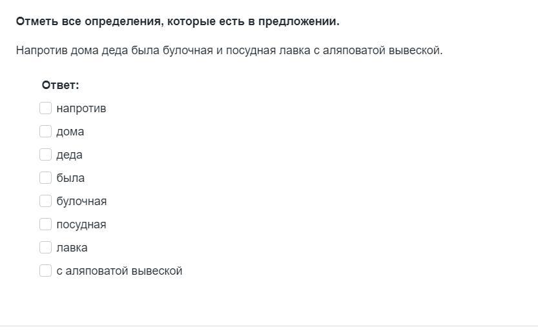The height and width of the screenshot is (336, 538).
Task: Click the 'дома' option label text
Action: (x=70, y=132)
